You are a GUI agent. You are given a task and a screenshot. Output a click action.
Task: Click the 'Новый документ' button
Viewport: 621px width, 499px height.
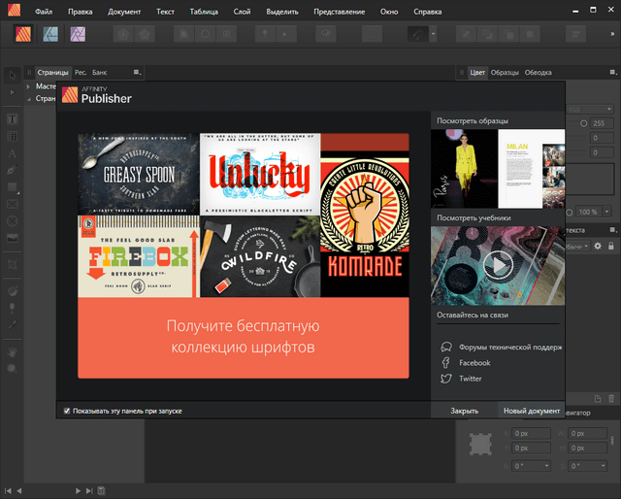(531, 411)
